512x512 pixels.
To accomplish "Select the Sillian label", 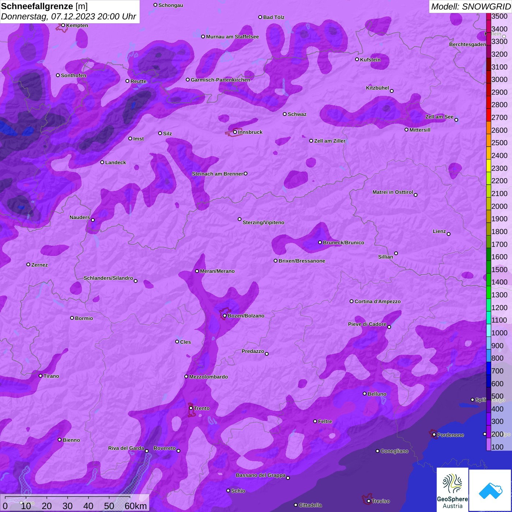I will (385, 257).
